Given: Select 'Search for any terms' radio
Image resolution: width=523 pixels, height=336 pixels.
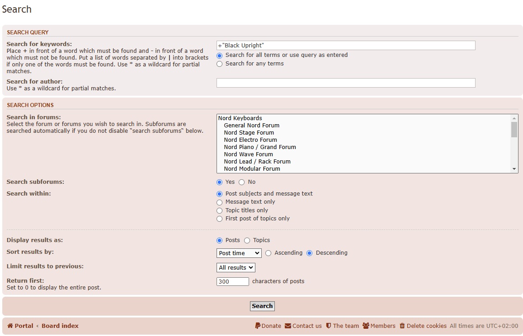Looking at the screenshot, I should [220, 64].
